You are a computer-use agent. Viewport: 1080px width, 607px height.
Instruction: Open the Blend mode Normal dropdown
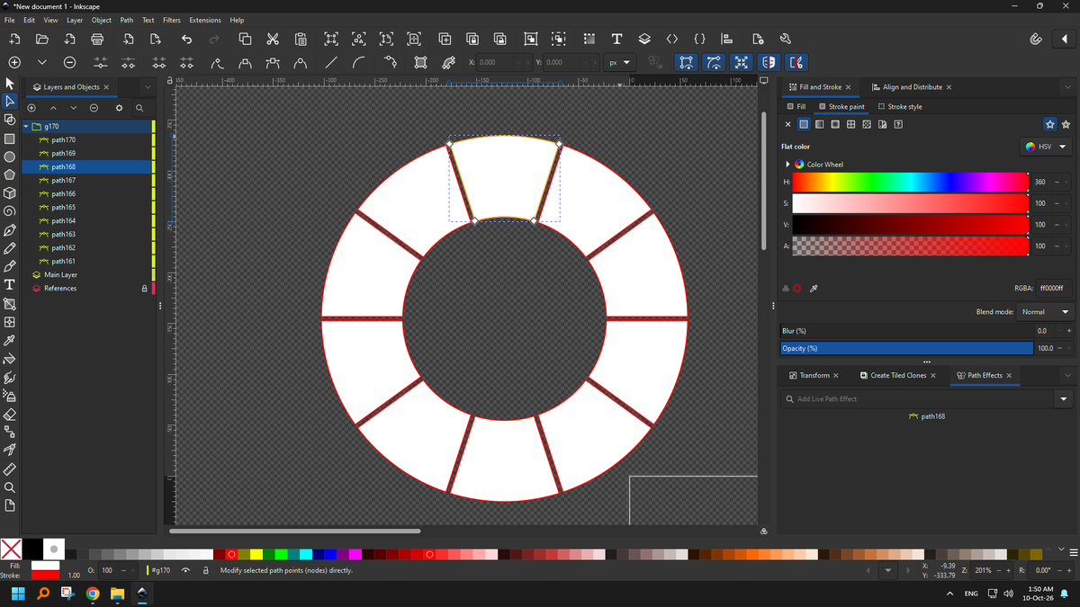[1047, 312]
